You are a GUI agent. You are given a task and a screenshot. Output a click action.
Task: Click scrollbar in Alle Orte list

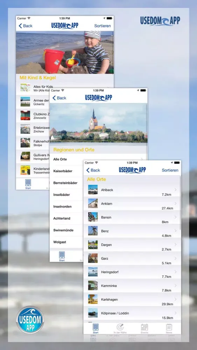click(180, 203)
